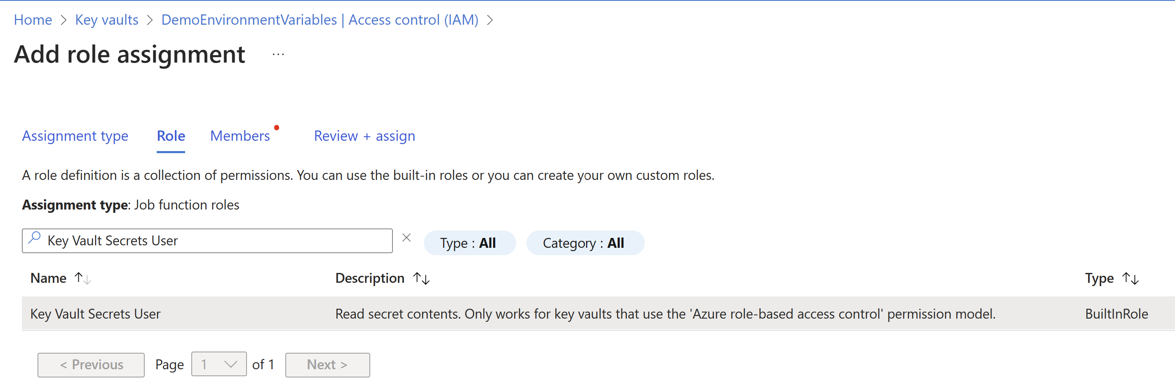Viewport: 1175px width, 389px height.
Task: Select the Role tab
Action: pos(171,136)
